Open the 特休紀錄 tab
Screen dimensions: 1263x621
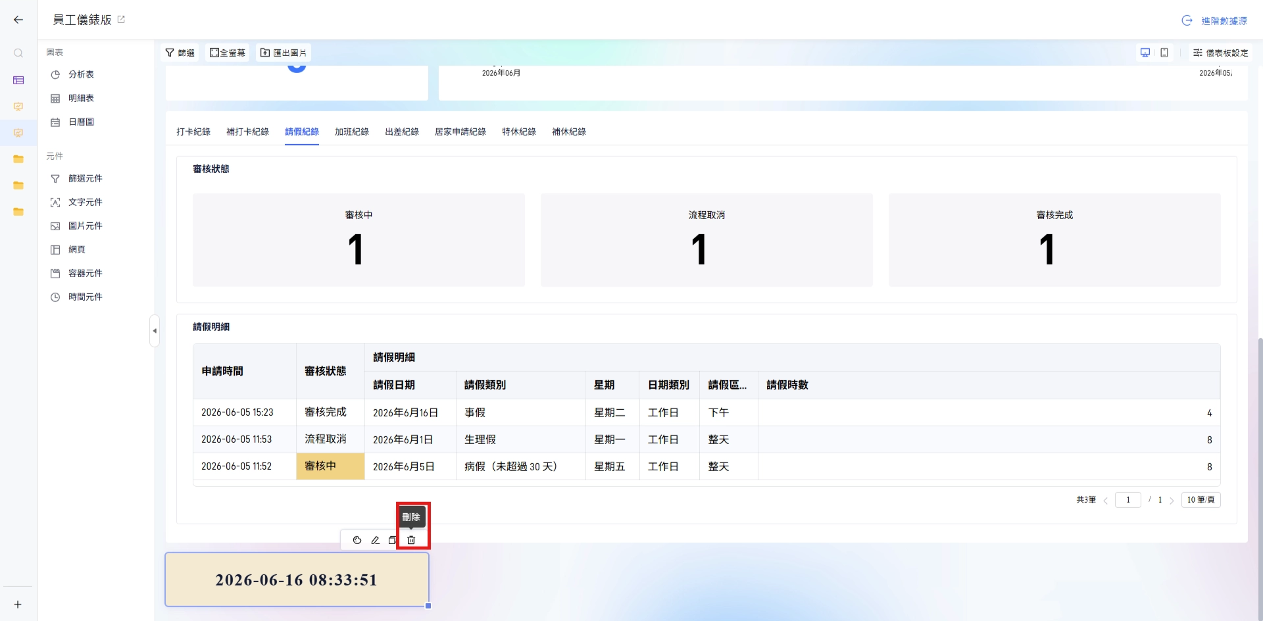click(x=519, y=132)
